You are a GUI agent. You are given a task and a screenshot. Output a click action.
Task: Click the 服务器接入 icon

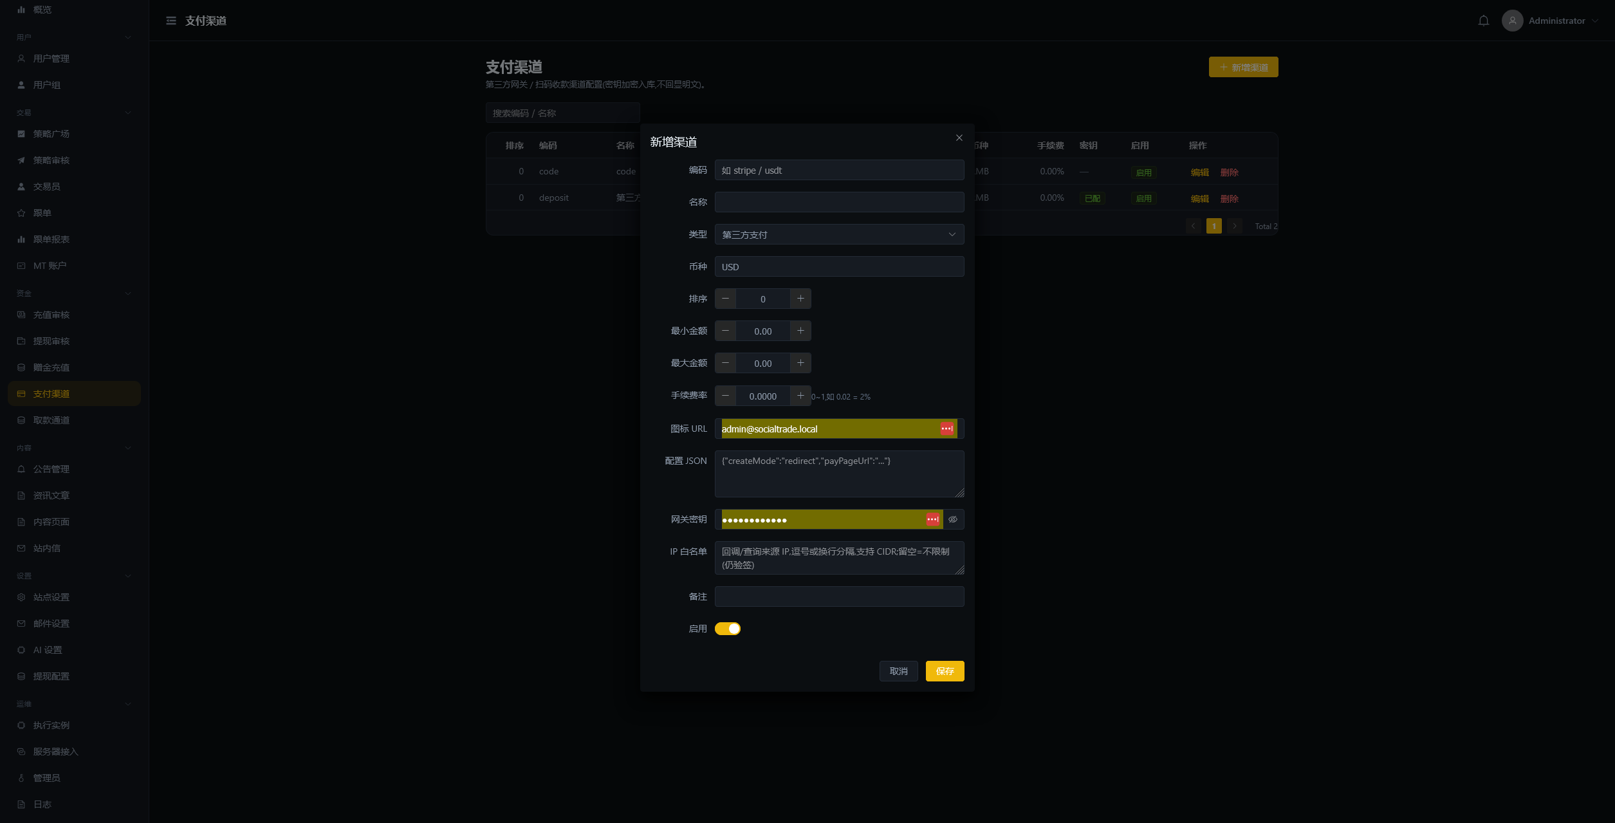pos(21,752)
